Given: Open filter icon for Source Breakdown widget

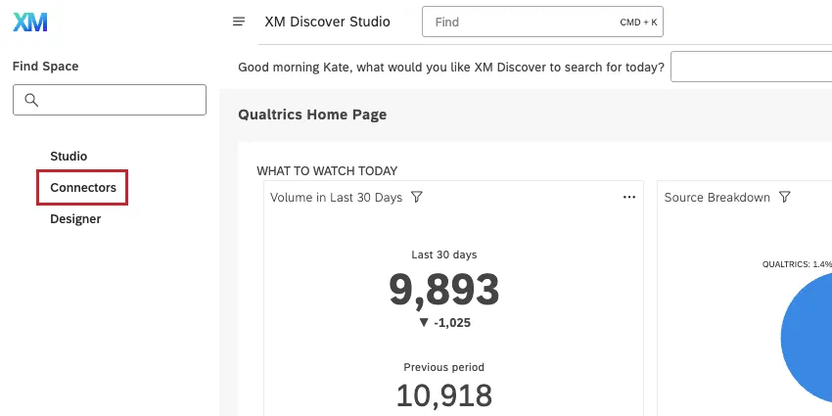Looking at the screenshot, I should click(x=784, y=198).
